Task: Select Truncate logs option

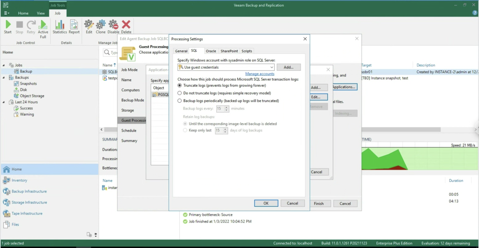Action: point(180,85)
